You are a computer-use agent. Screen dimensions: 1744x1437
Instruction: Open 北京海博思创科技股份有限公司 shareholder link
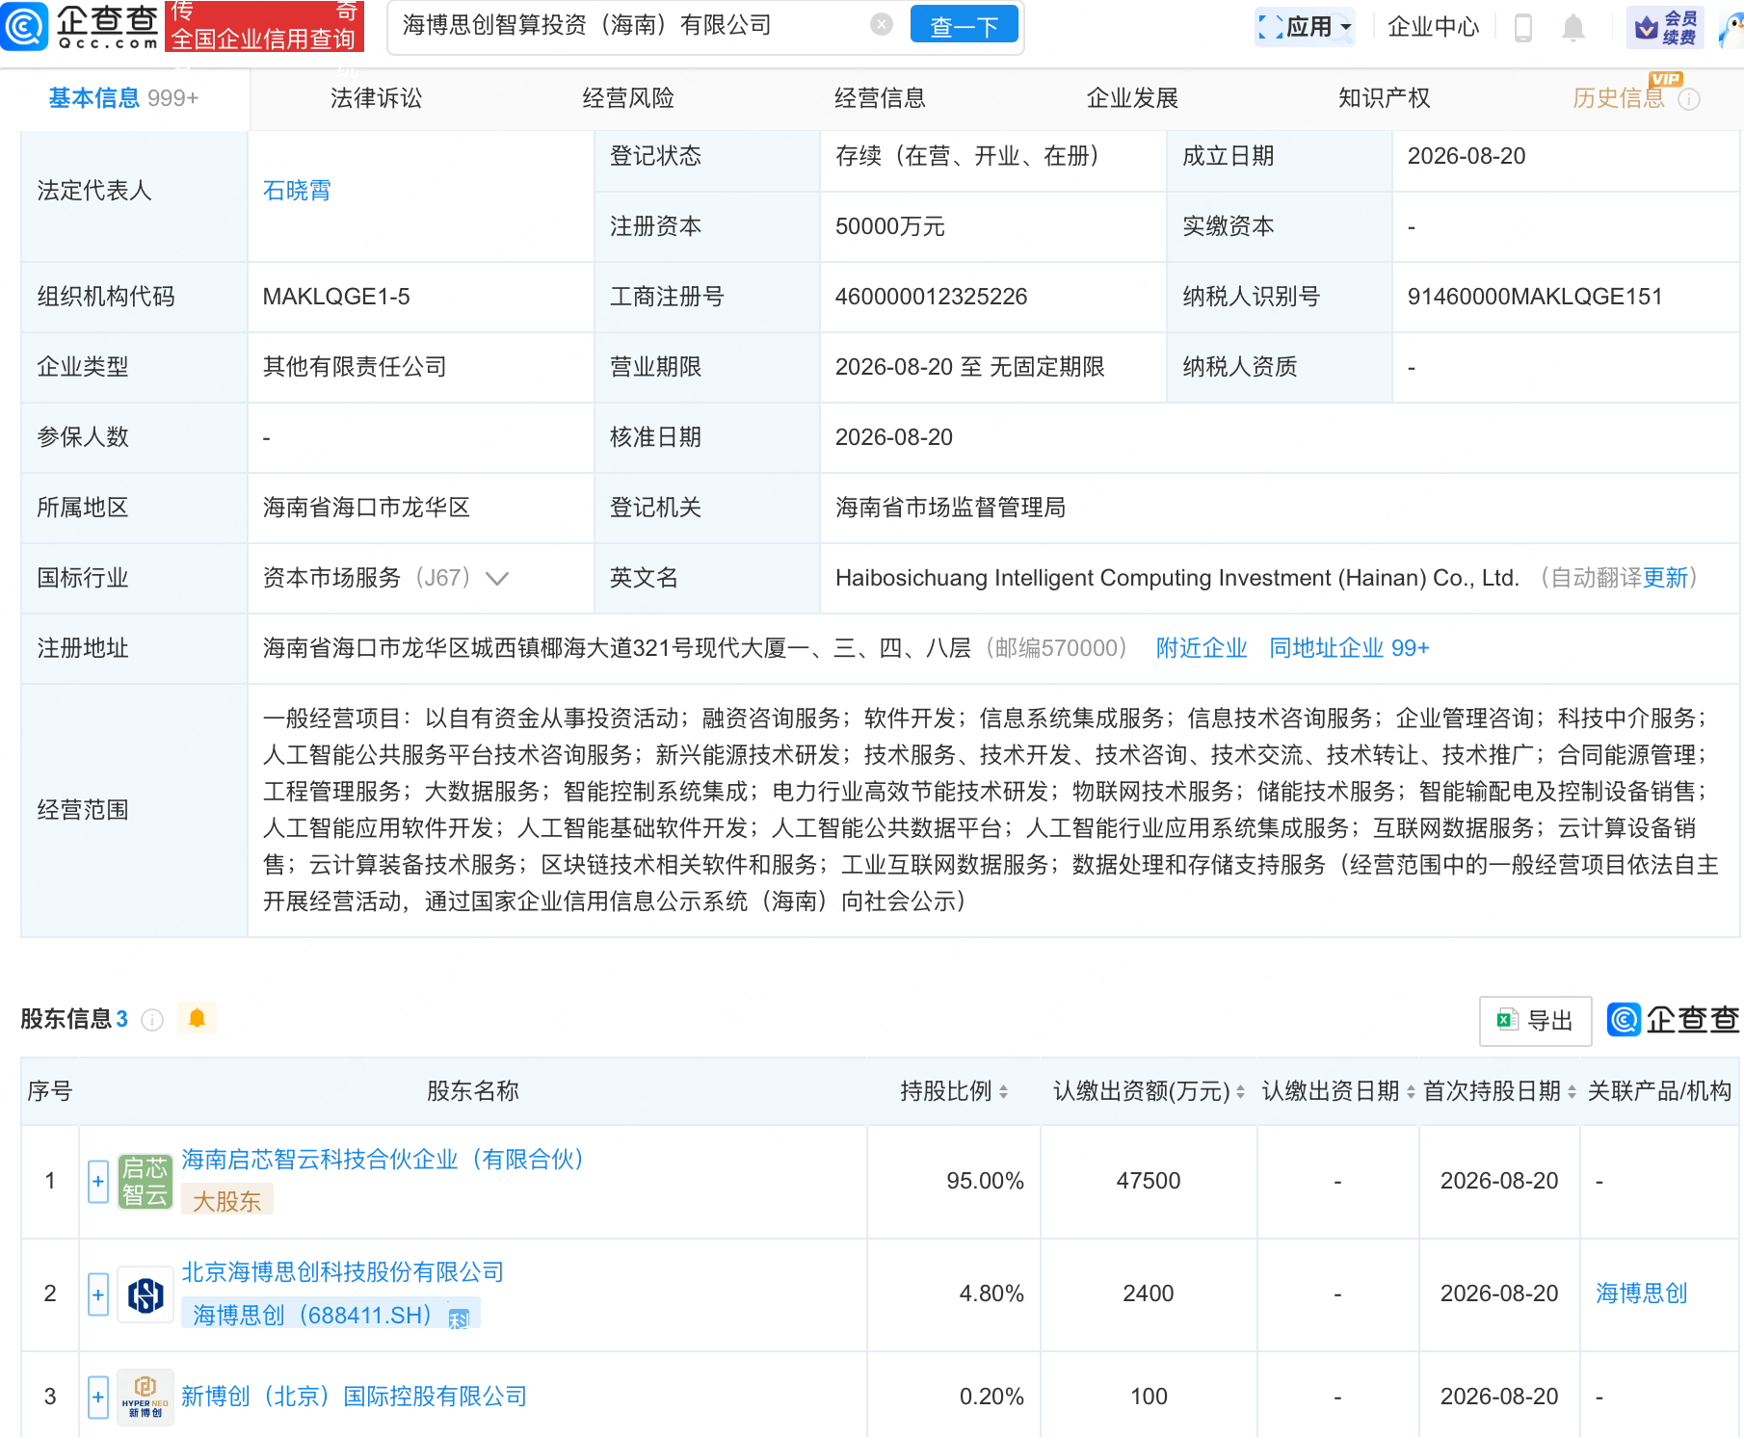coord(343,1272)
